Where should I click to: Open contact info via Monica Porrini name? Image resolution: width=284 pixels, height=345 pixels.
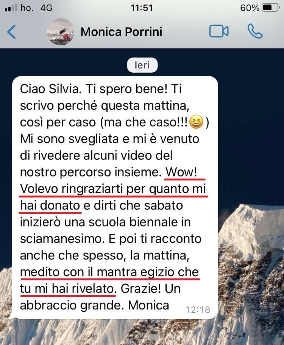[122, 32]
